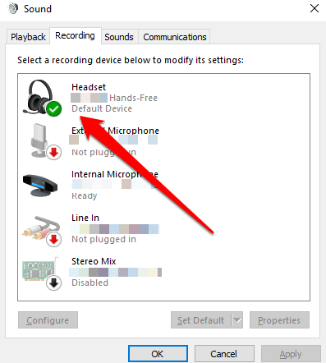Click the green checkmark default-device badge
The height and width of the screenshot is (363, 326).
click(x=53, y=108)
